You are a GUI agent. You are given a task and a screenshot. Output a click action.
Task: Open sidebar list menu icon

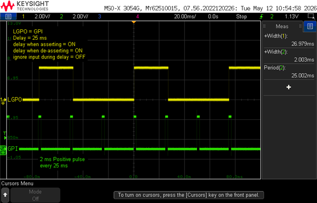310,26
